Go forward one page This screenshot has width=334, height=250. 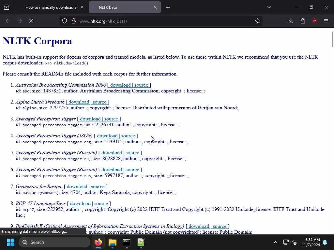(20, 21)
